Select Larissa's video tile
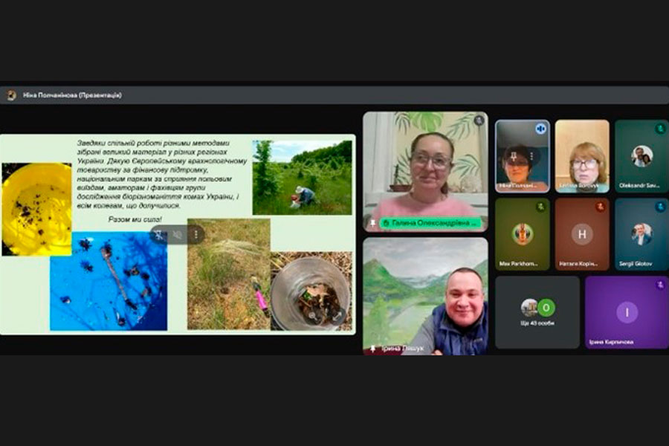This screenshot has width=669, height=446. [582, 156]
